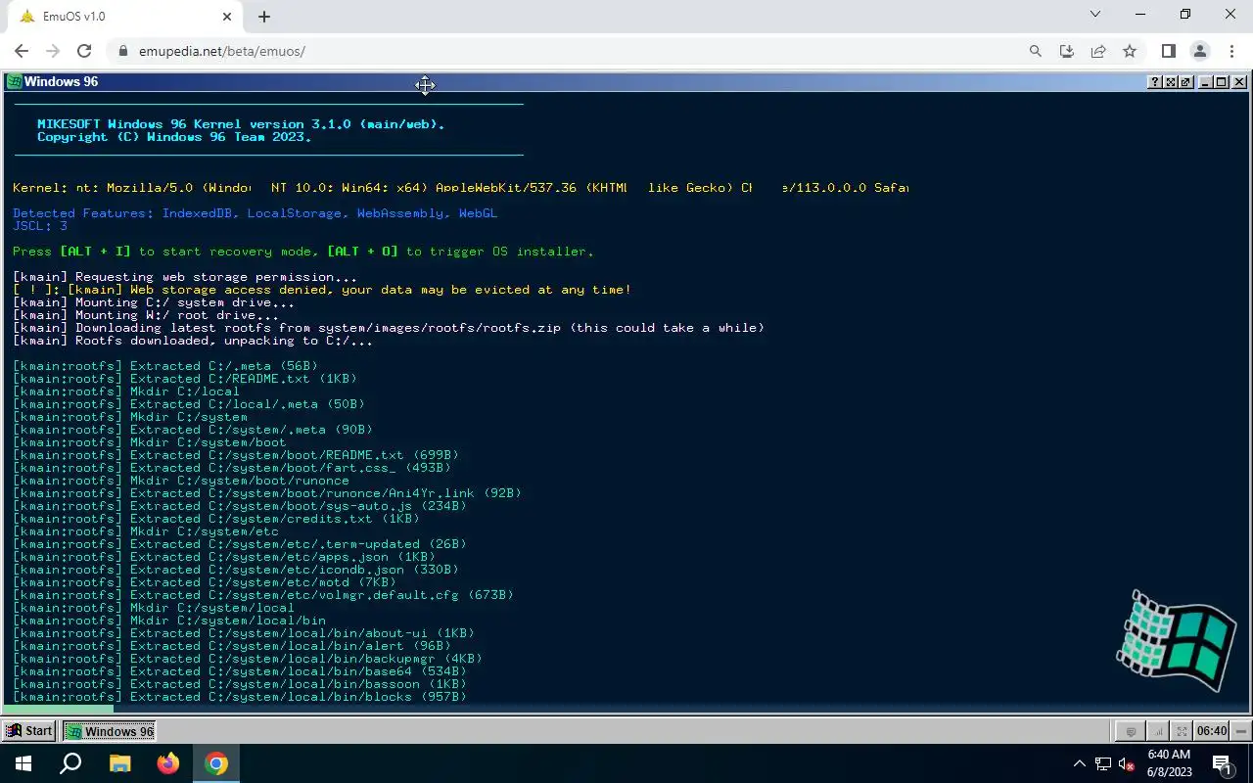Click the muted volume icon in tray
Viewport: 1253px width, 783px height.
coord(1127,763)
